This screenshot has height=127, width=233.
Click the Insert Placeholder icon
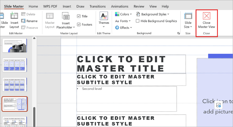66,16
